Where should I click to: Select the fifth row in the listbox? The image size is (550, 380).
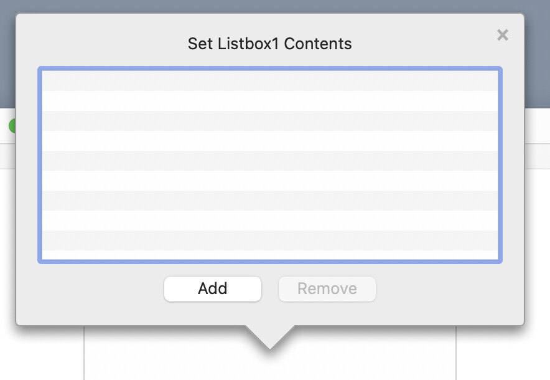270,161
